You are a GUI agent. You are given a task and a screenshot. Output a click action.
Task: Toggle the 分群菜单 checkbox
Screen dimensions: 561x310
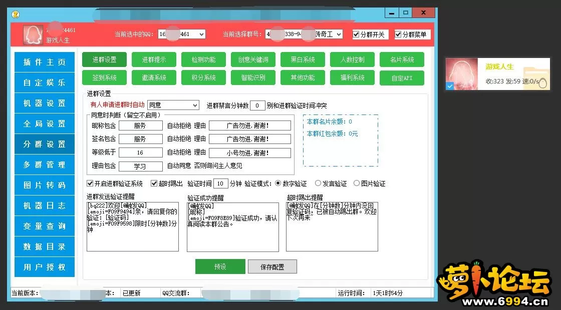point(398,34)
